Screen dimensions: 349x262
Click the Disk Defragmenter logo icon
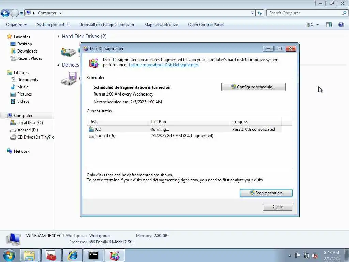click(94, 63)
